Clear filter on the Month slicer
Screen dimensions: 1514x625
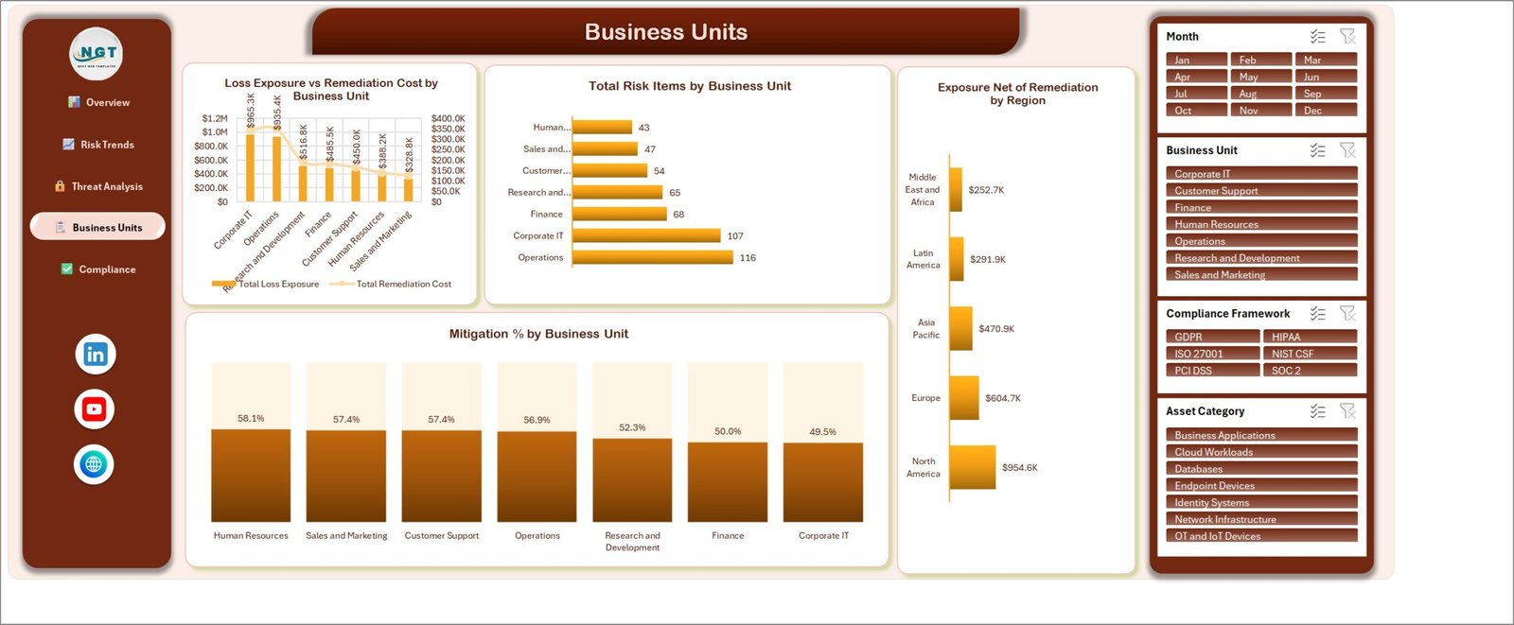click(1347, 37)
